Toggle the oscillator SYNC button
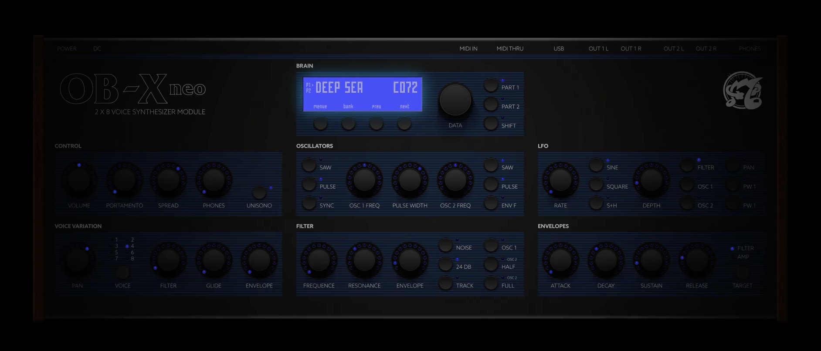821x351 pixels. click(x=309, y=203)
